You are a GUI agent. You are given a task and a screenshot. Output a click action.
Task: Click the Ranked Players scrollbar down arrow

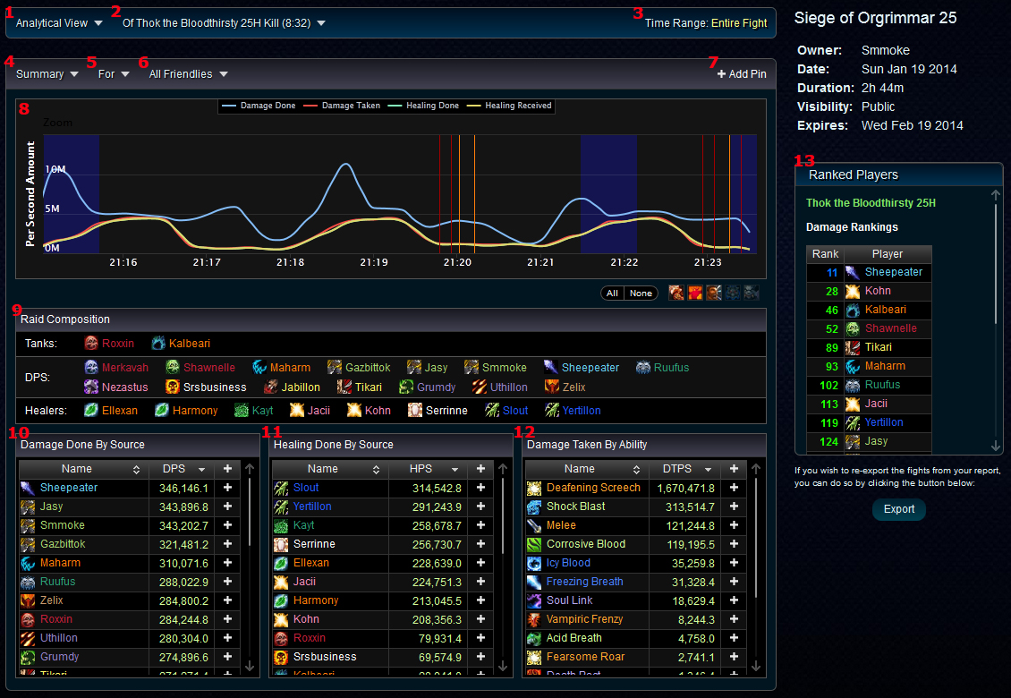[997, 446]
